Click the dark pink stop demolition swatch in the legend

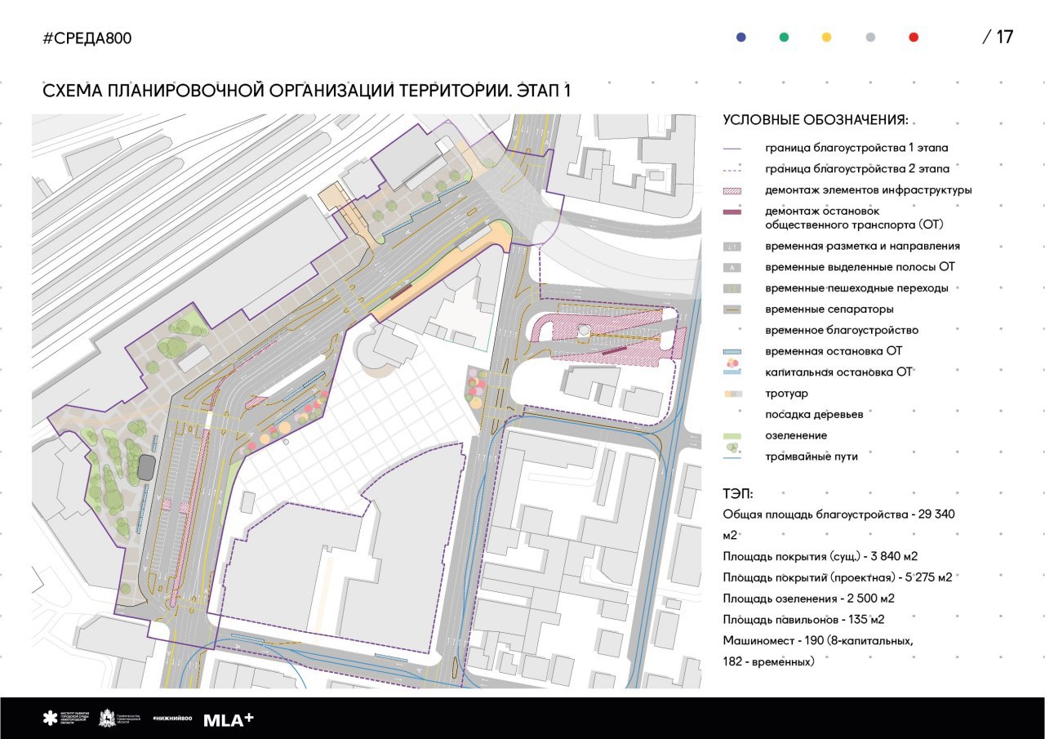coord(733,212)
